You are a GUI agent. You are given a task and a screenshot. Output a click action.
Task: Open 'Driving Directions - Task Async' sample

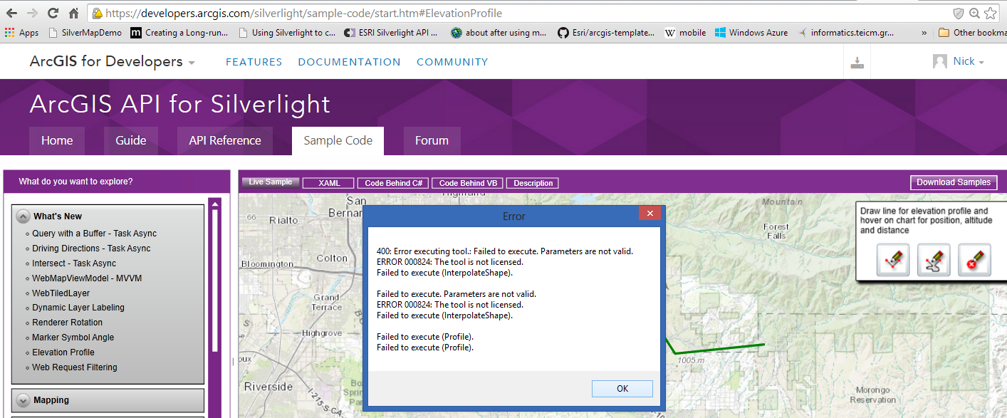[91, 249]
